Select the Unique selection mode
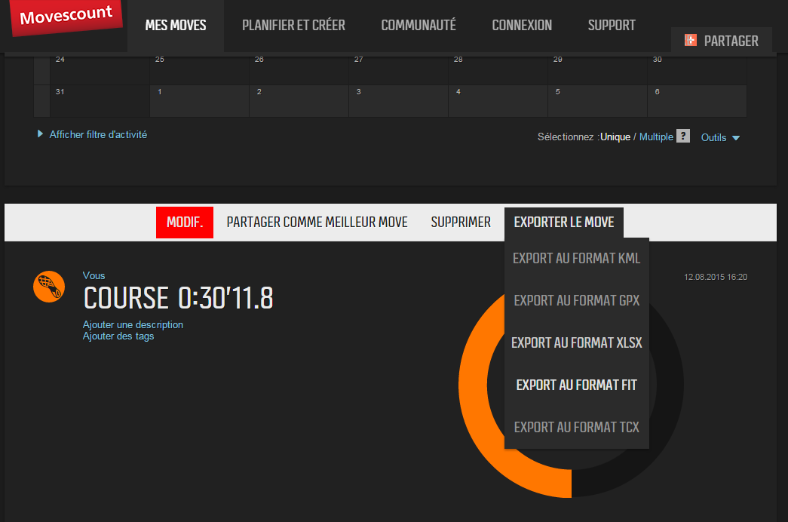Viewport: 788px width, 522px height. pos(615,137)
